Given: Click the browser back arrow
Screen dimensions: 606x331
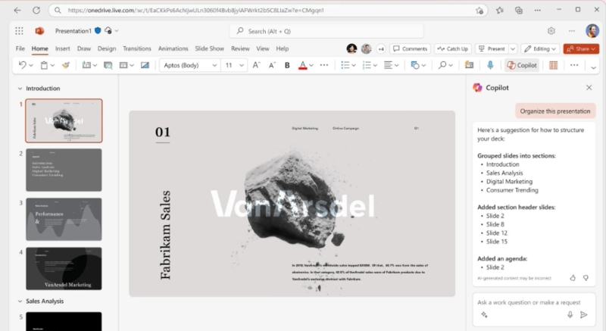Looking at the screenshot, I should coord(17,11).
